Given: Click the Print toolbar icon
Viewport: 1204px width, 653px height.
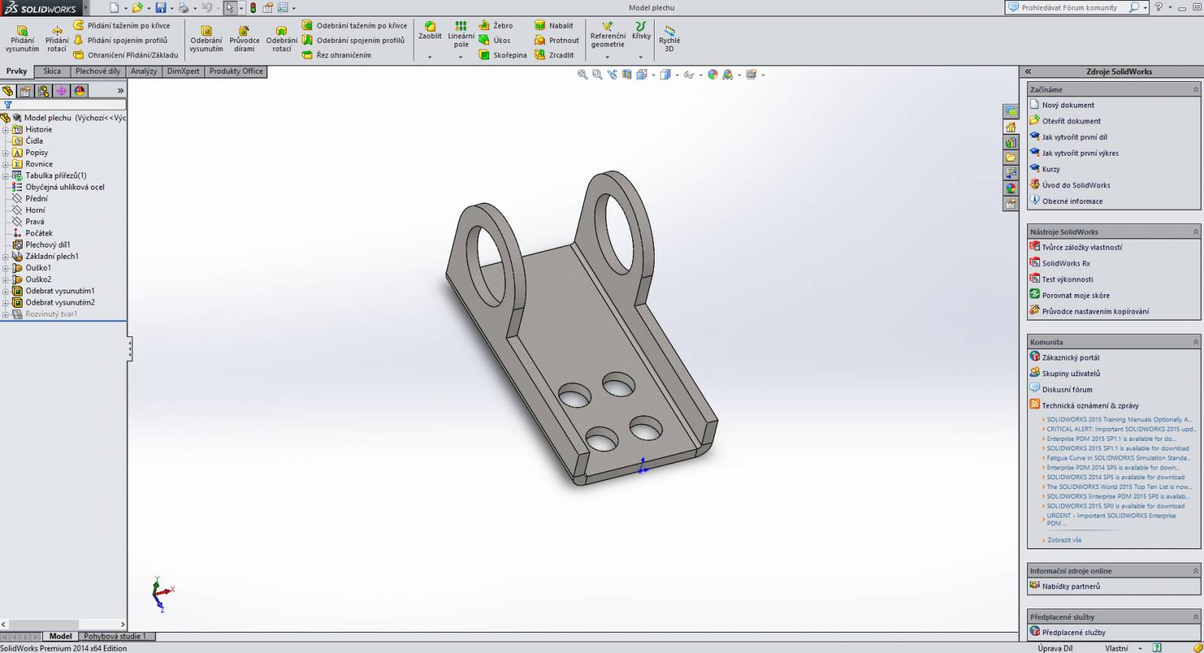Looking at the screenshot, I should tap(183, 8).
